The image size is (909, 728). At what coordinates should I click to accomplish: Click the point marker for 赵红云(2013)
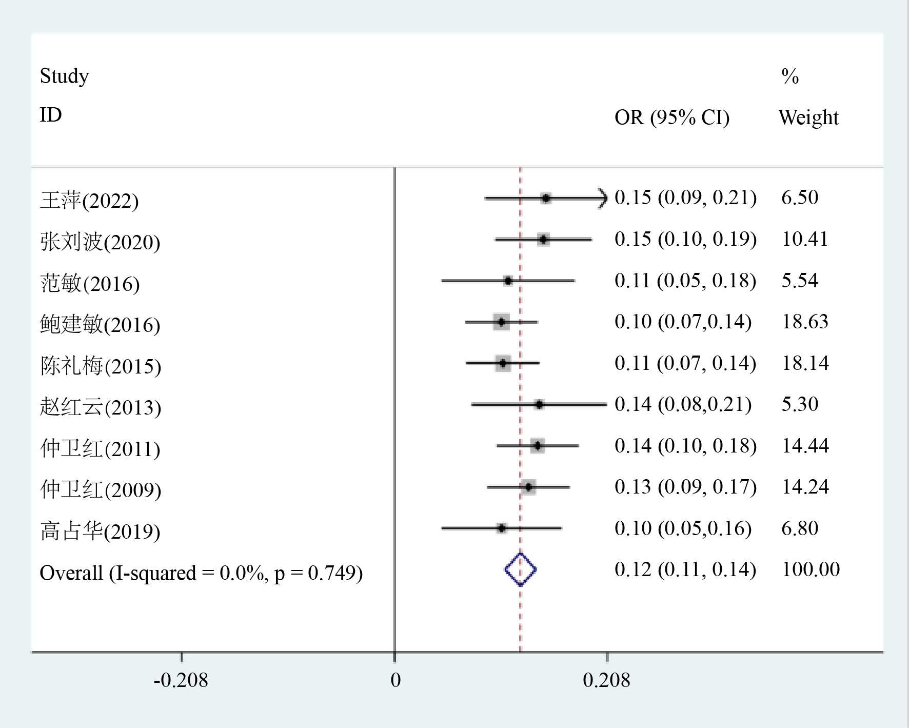[539, 405]
